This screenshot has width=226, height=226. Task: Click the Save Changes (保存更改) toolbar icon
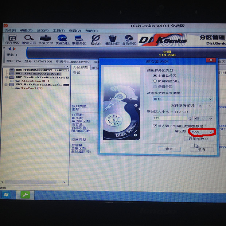(x=12, y=39)
